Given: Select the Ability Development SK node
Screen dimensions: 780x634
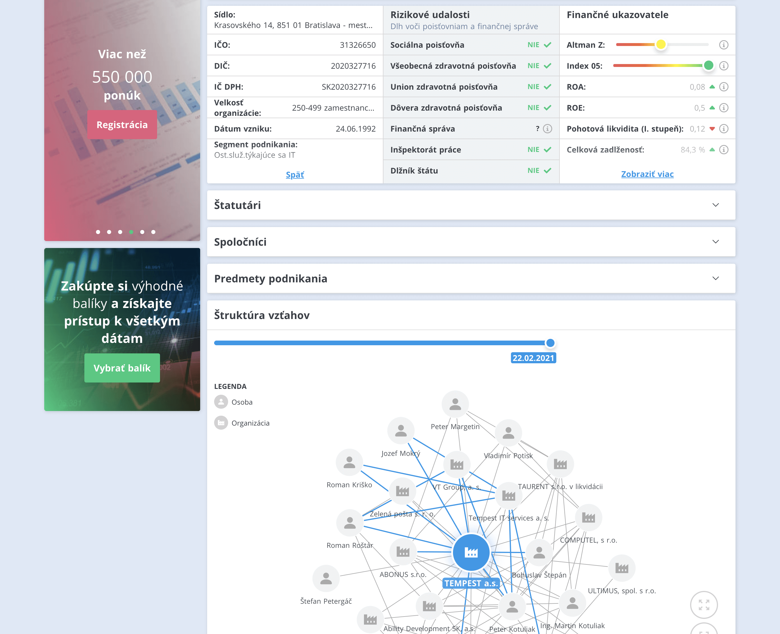Looking at the screenshot, I should tap(429, 606).
